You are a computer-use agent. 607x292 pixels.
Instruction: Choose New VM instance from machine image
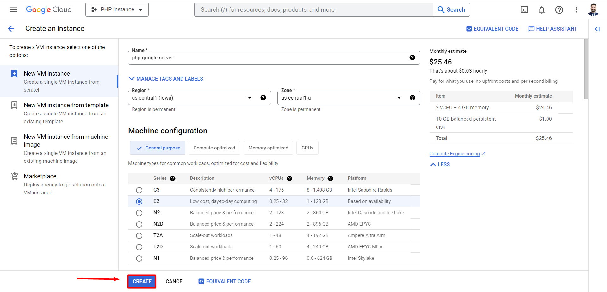click(59, 149)
